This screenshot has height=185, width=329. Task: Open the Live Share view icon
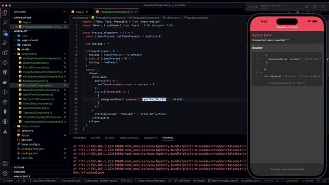click(5, 102)
